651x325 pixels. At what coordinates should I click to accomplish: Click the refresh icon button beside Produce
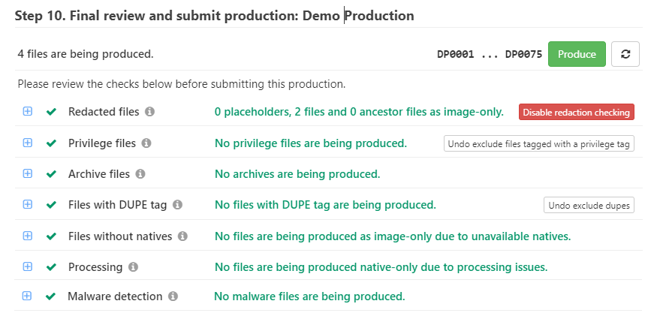click(x=625, y=54)
